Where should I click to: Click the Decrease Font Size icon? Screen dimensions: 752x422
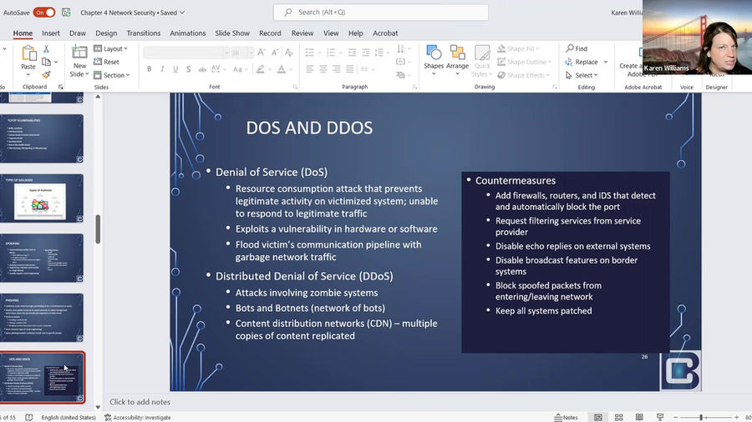click(275, 53)
